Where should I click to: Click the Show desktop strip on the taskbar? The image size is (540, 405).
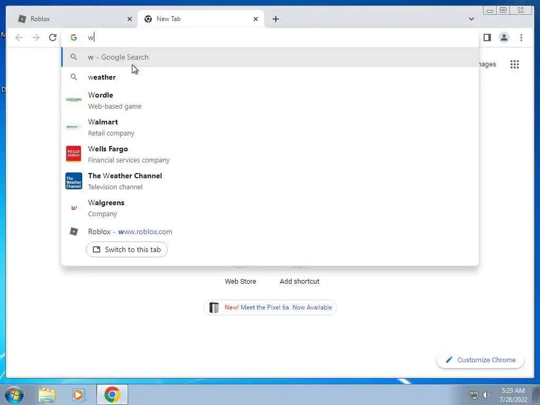coord(536,394)
